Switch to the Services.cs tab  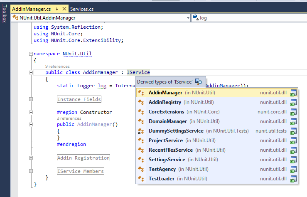pyautogui.click(x=82, y=9)
